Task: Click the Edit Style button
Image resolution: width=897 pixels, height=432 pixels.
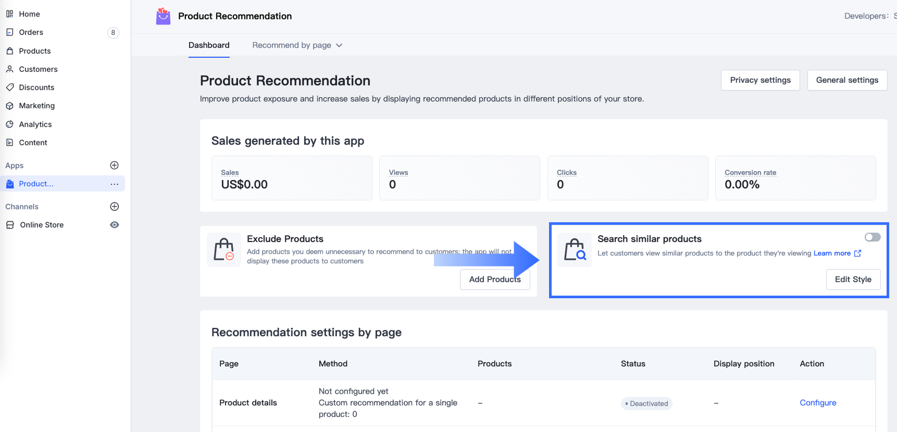Action: 853,279
